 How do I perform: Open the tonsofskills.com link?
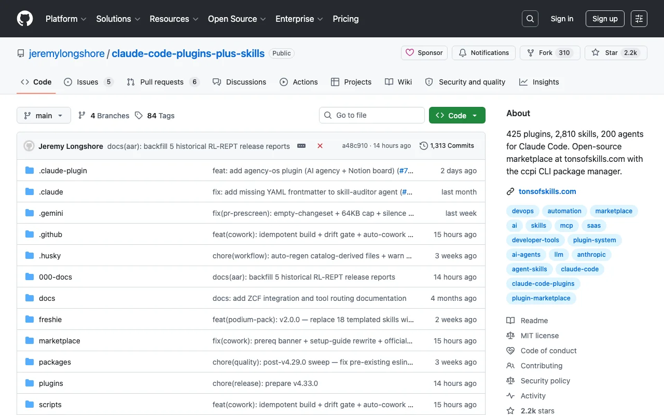click(x=547, y=191)
